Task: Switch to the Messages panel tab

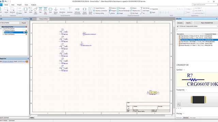Action: pyautogui.click(x=193, y=118)
